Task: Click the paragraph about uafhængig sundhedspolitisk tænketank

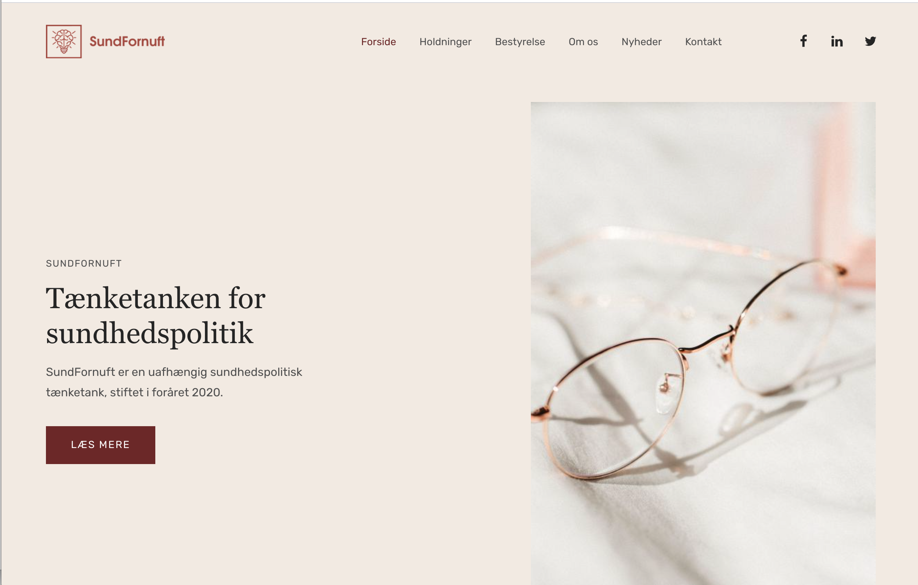Action: tap(174, 382)
